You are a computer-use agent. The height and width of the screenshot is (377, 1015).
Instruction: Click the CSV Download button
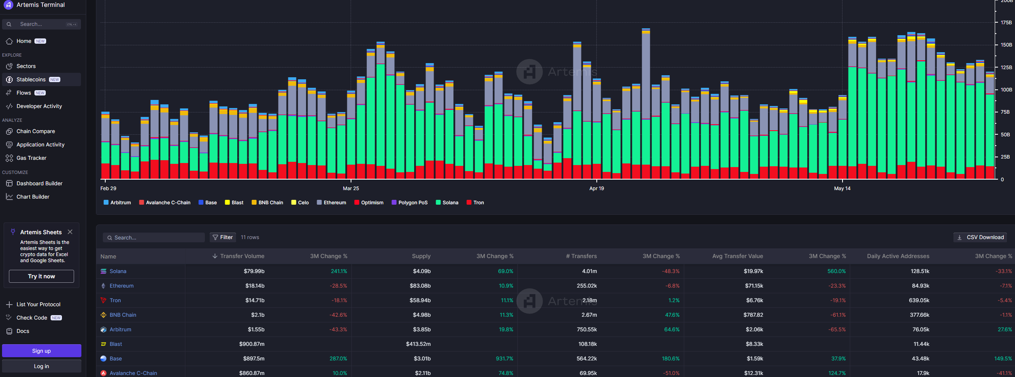pyautogui.click(x=980, y=237)
